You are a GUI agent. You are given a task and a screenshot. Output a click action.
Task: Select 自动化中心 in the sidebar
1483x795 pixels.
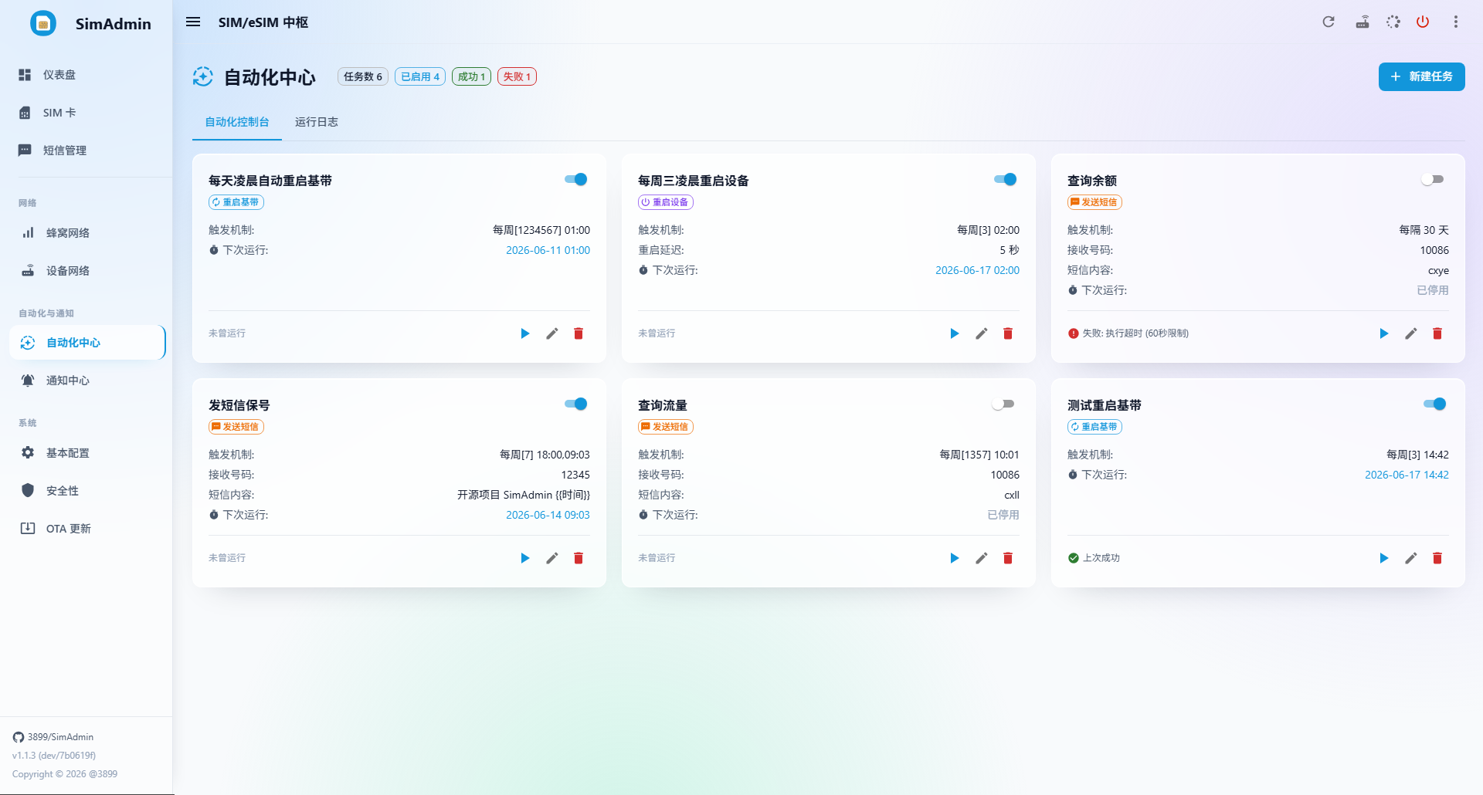(87, 343)
